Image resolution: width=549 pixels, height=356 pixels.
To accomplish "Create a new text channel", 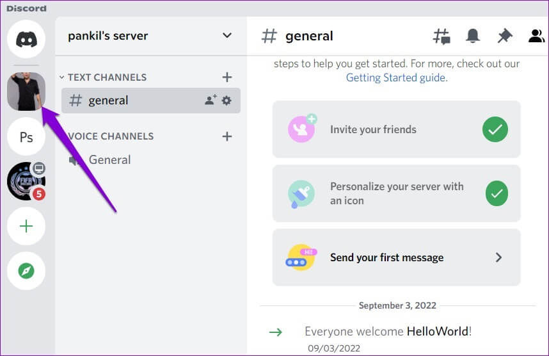I will pos(227,77).
